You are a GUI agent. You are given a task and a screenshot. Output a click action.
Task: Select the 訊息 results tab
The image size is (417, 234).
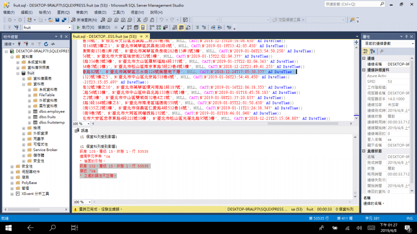click(81, 130)
